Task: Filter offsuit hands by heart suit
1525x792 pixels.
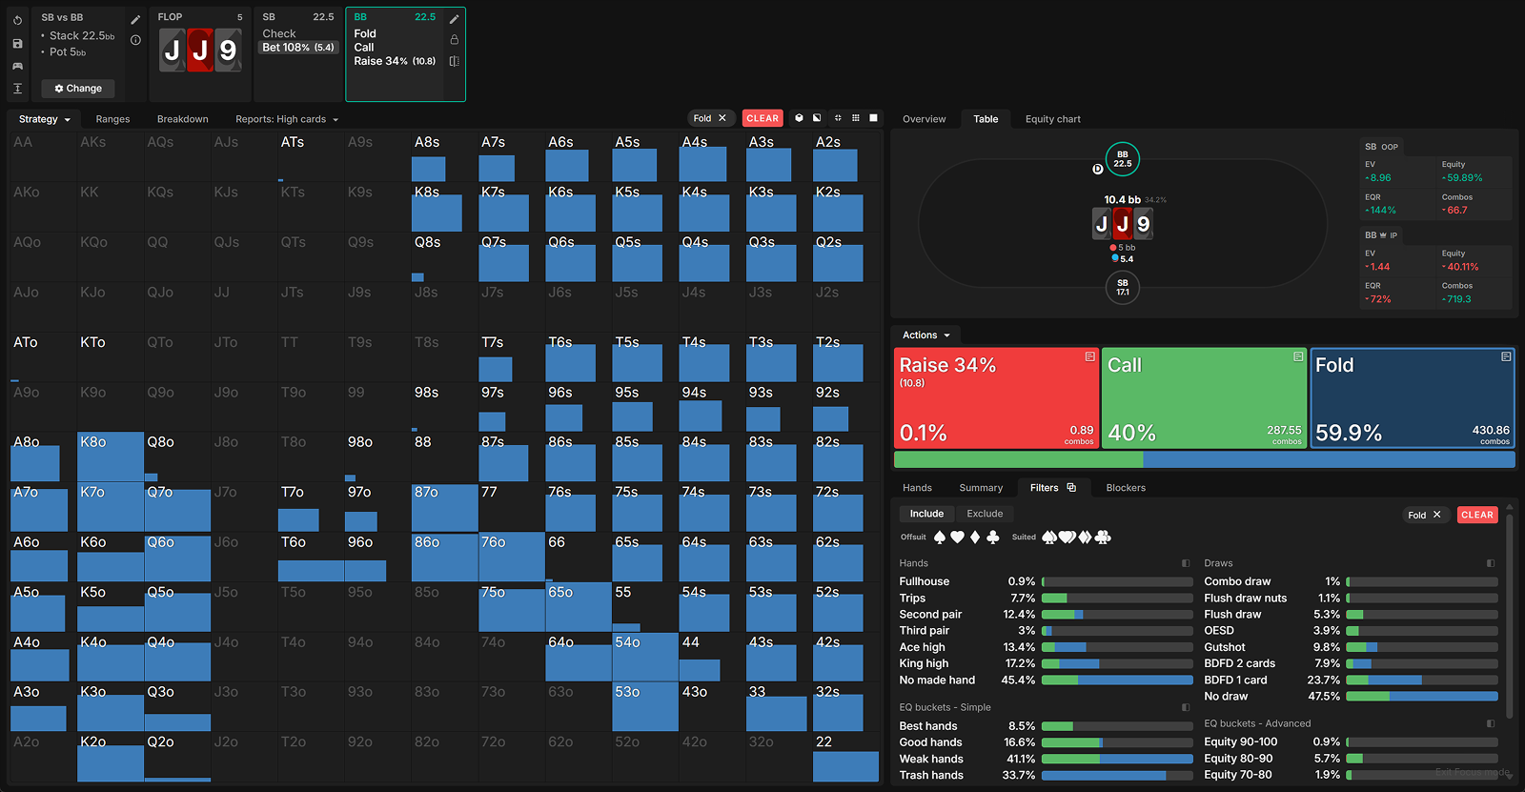Action: (x=957, y=538)
